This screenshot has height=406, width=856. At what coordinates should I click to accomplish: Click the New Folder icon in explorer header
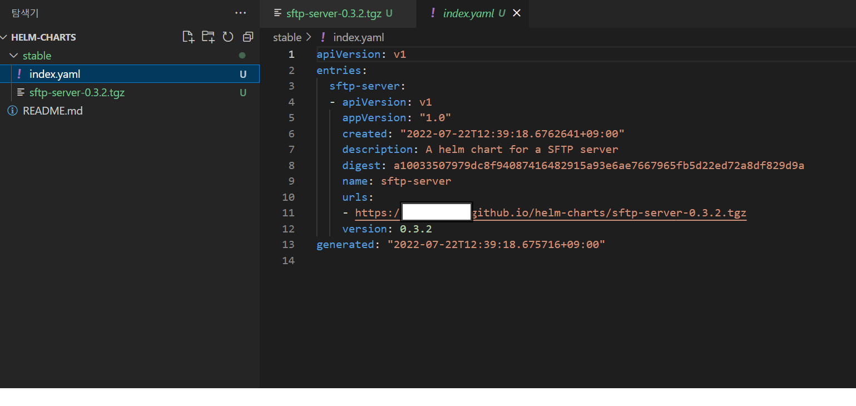(208, 37)
